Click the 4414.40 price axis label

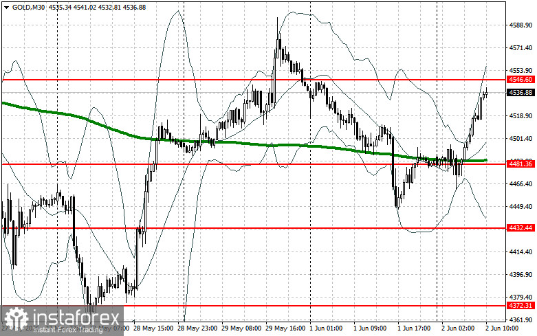[520, 252]
